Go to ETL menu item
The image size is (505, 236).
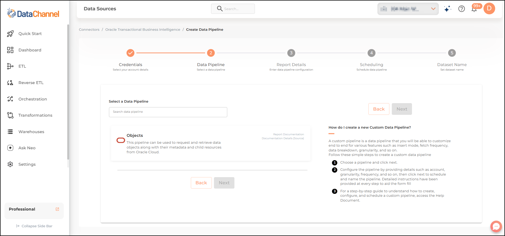pos(22,66)
